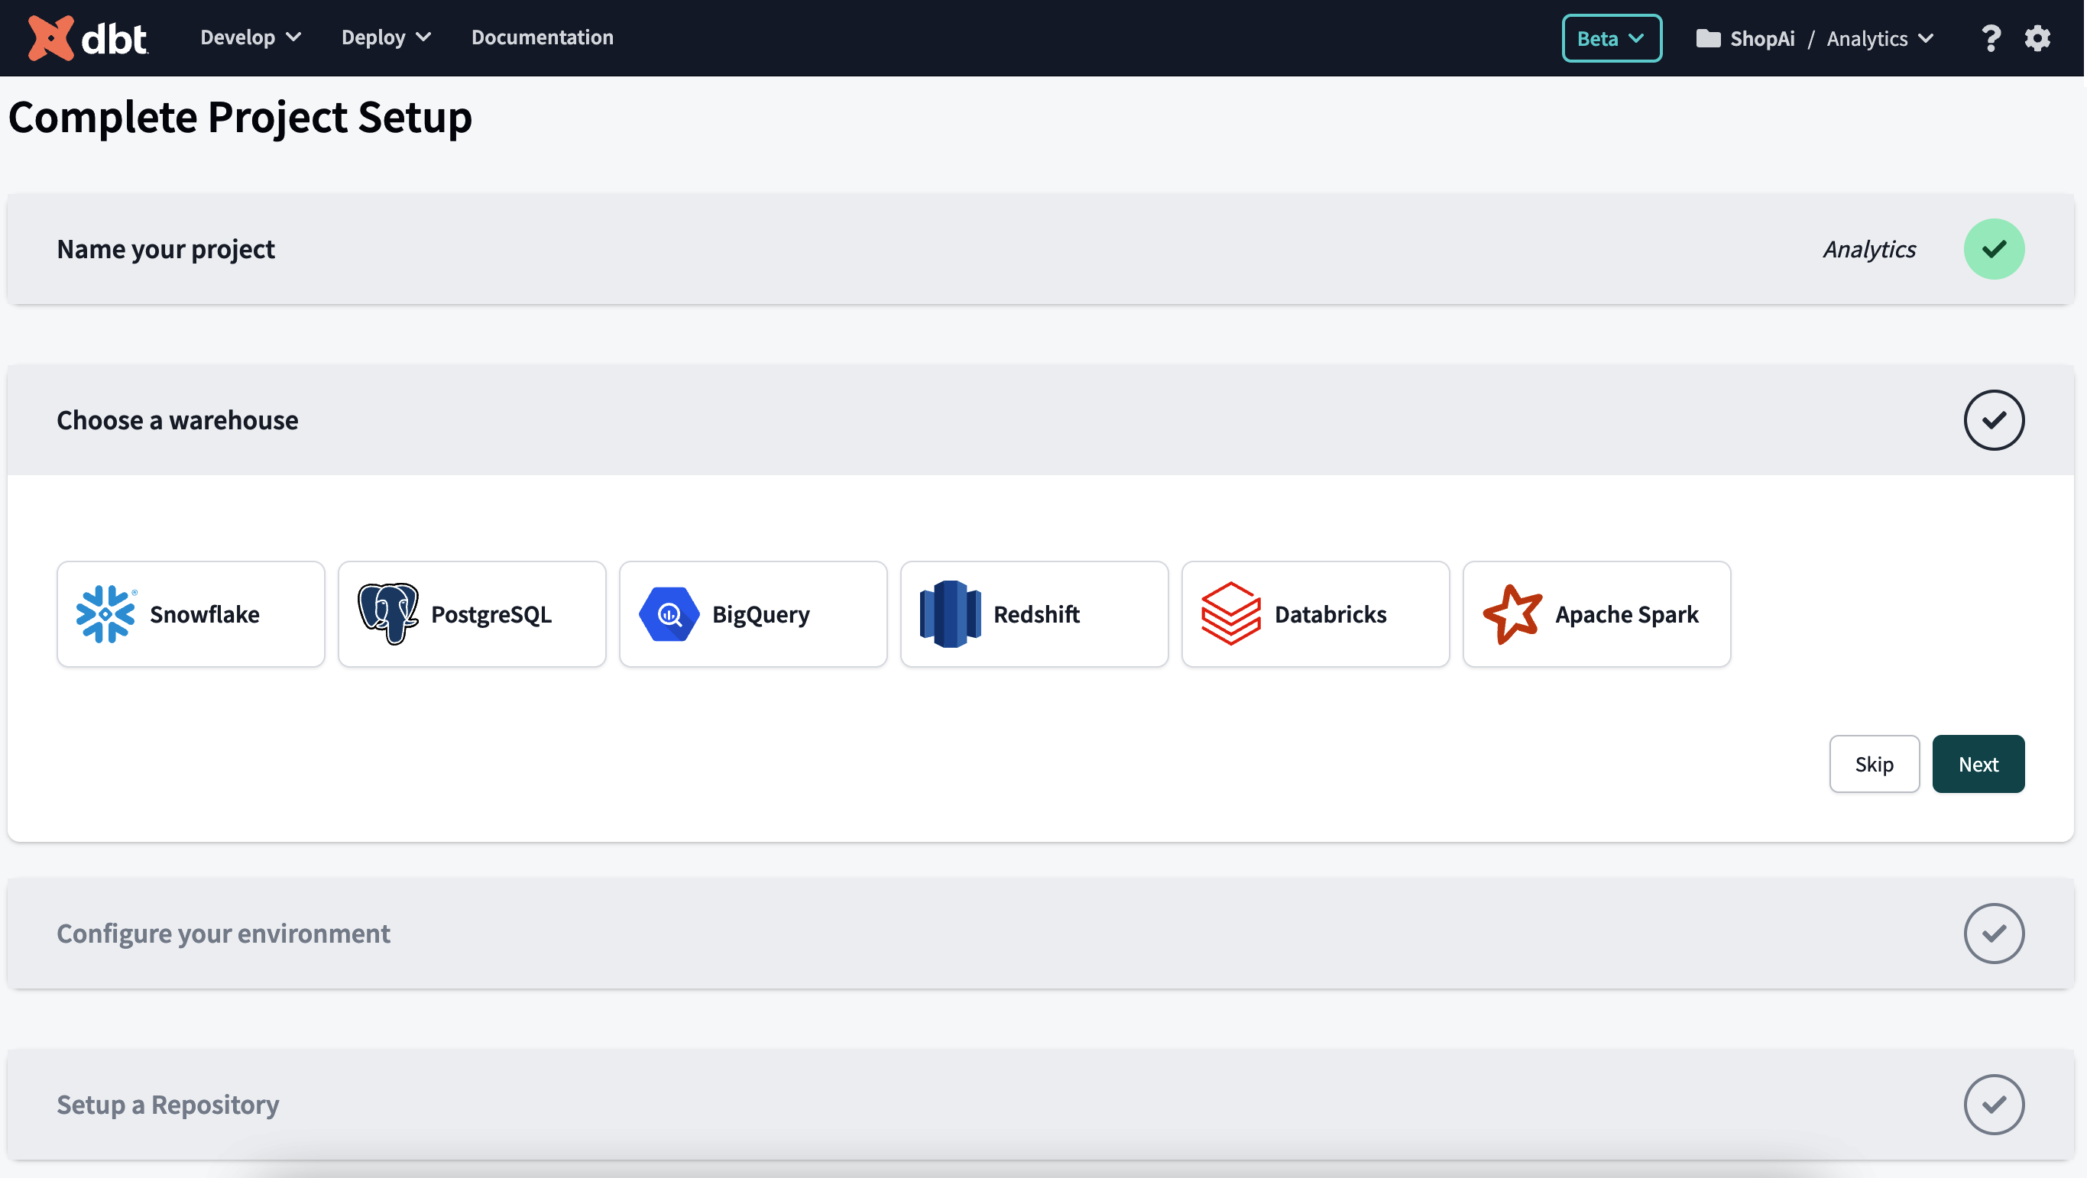Open the Develop menu
2087x1178 pixels.
(x=251, y=37)
